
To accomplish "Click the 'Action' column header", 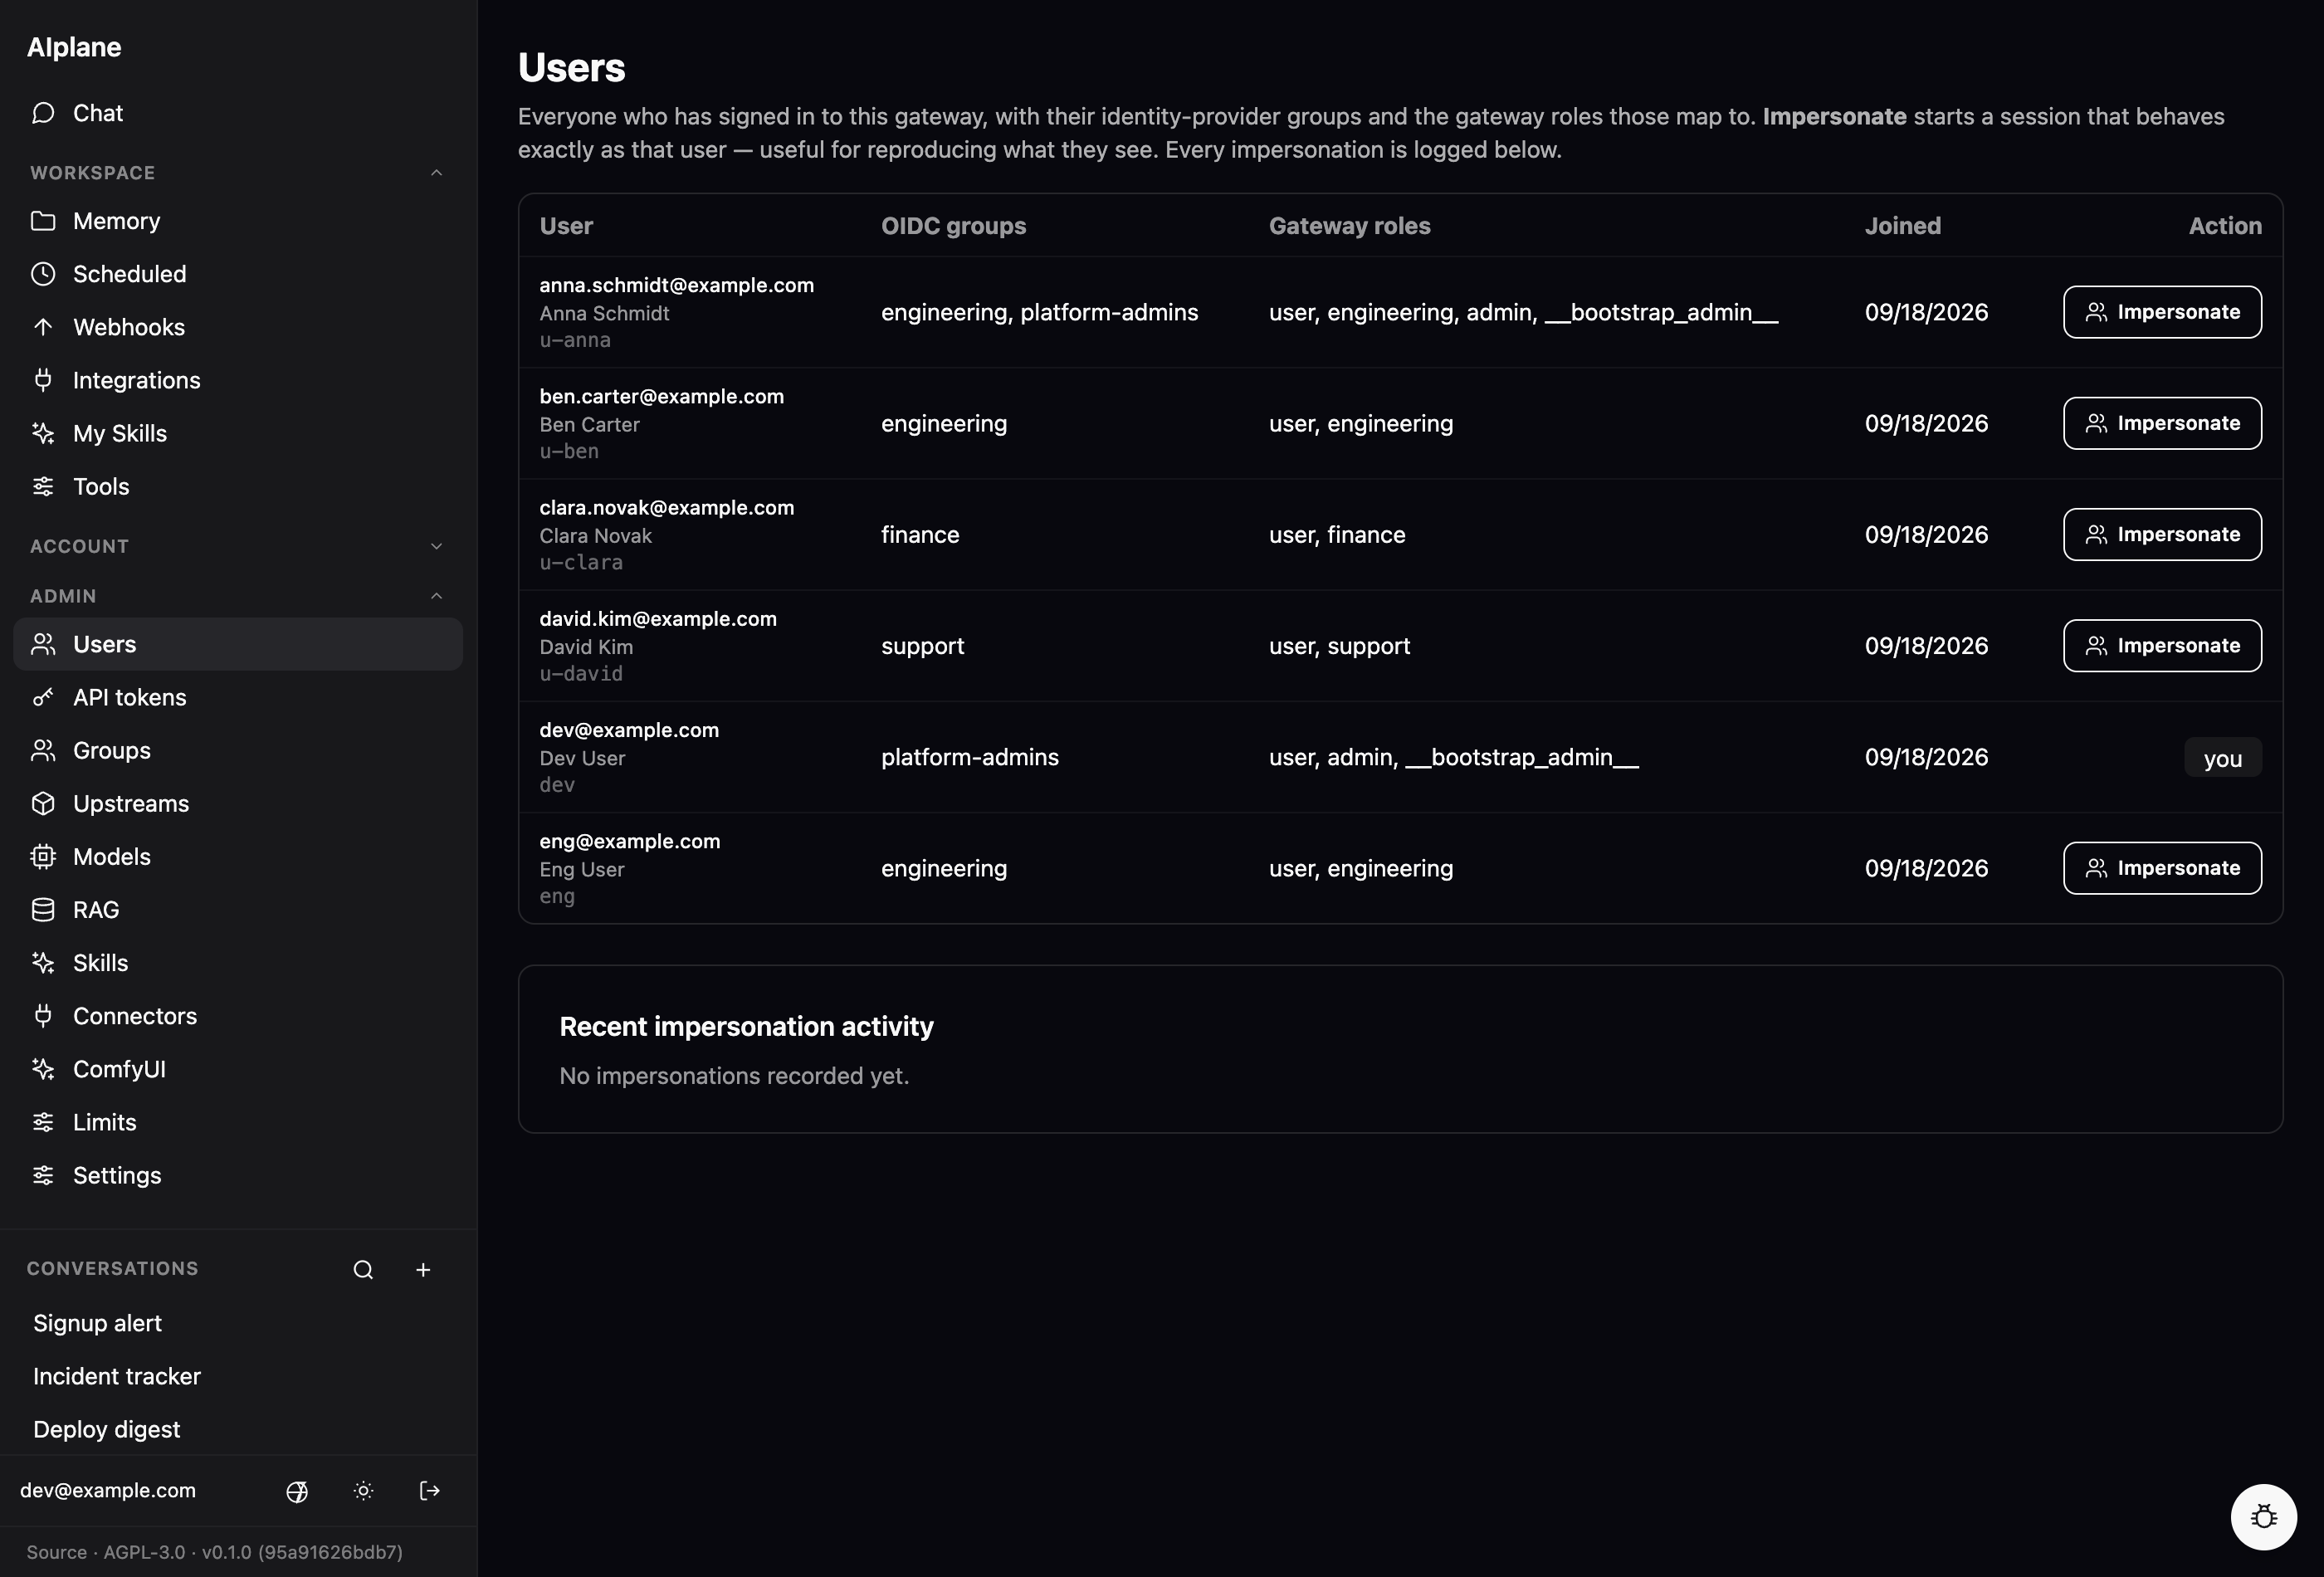I will click(x=2224, y=226).
